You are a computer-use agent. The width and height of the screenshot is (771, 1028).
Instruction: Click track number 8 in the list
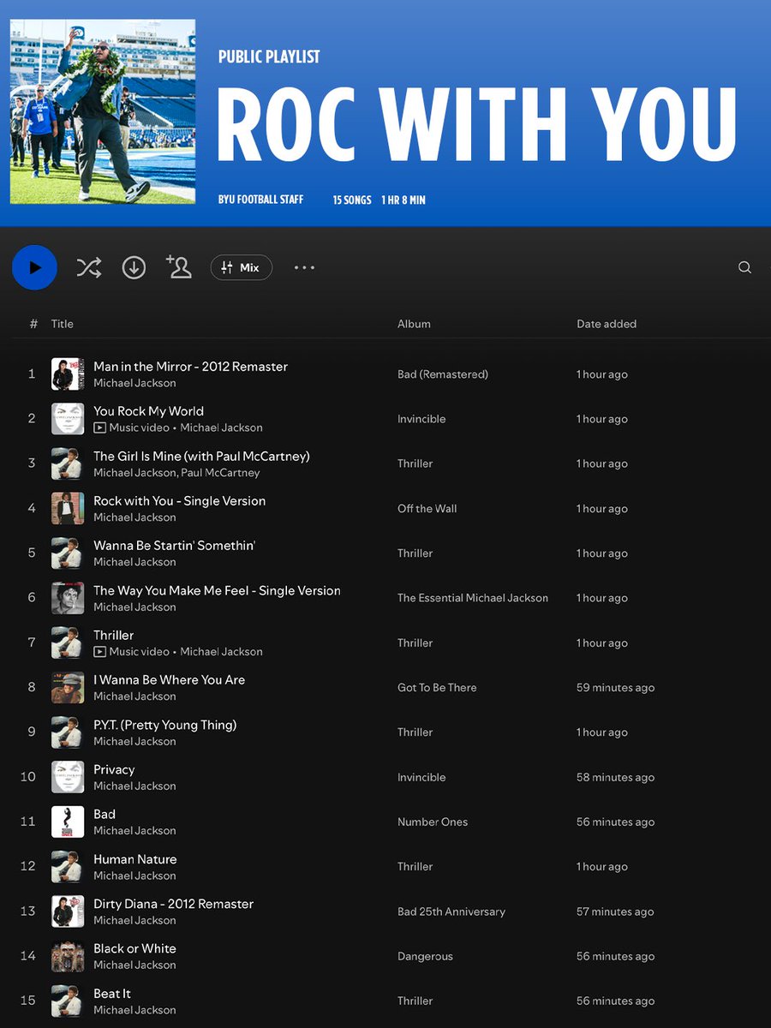click(x=32, y=687)
